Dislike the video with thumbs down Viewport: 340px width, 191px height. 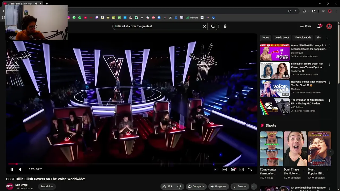pos(179,186)
